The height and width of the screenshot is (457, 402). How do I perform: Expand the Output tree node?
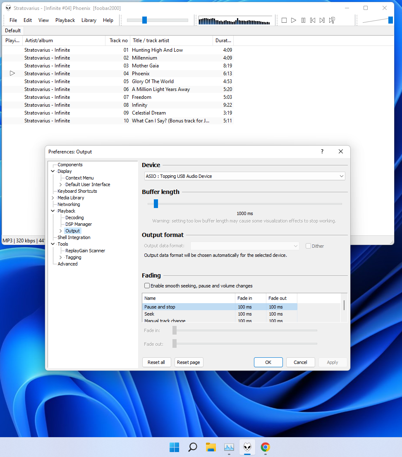click(61, 231)
